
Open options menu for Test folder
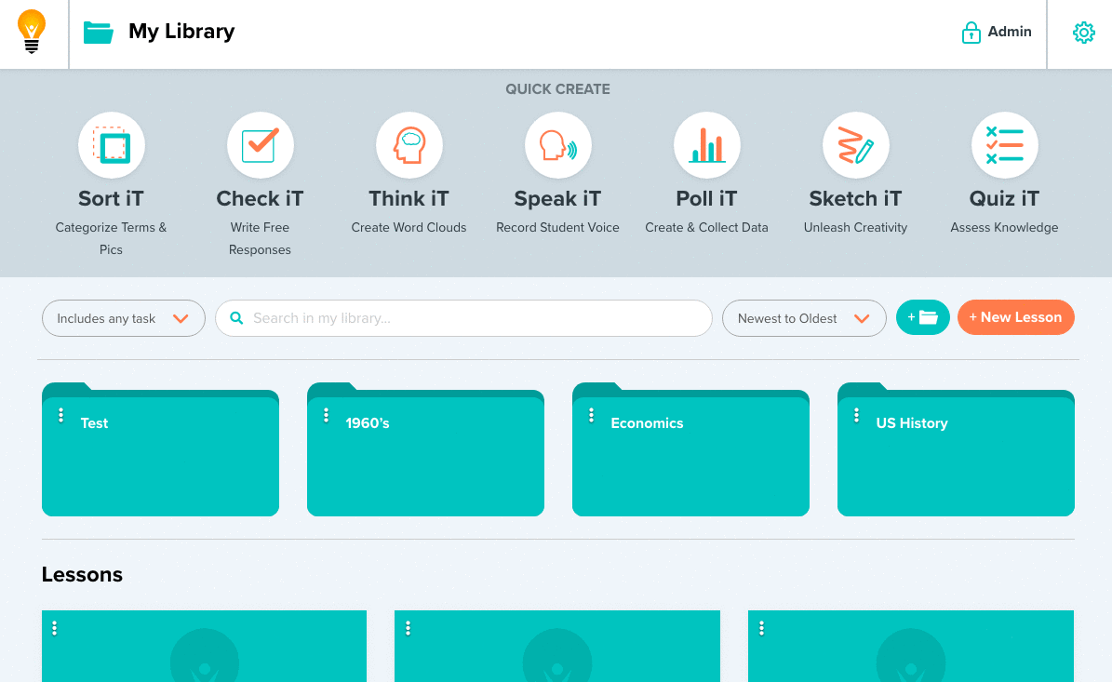tap(61, 416)
